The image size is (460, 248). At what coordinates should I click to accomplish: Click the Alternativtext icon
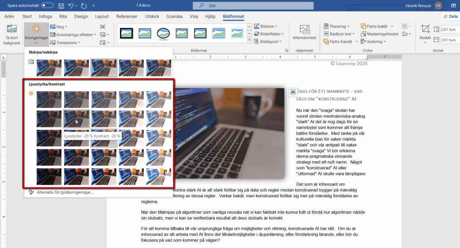click(x=304, y=32)
